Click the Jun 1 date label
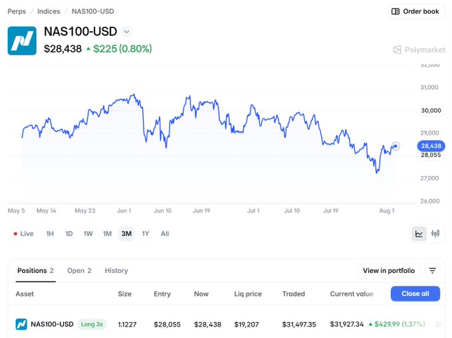452x338 pixels. click(x=124, y=211)
